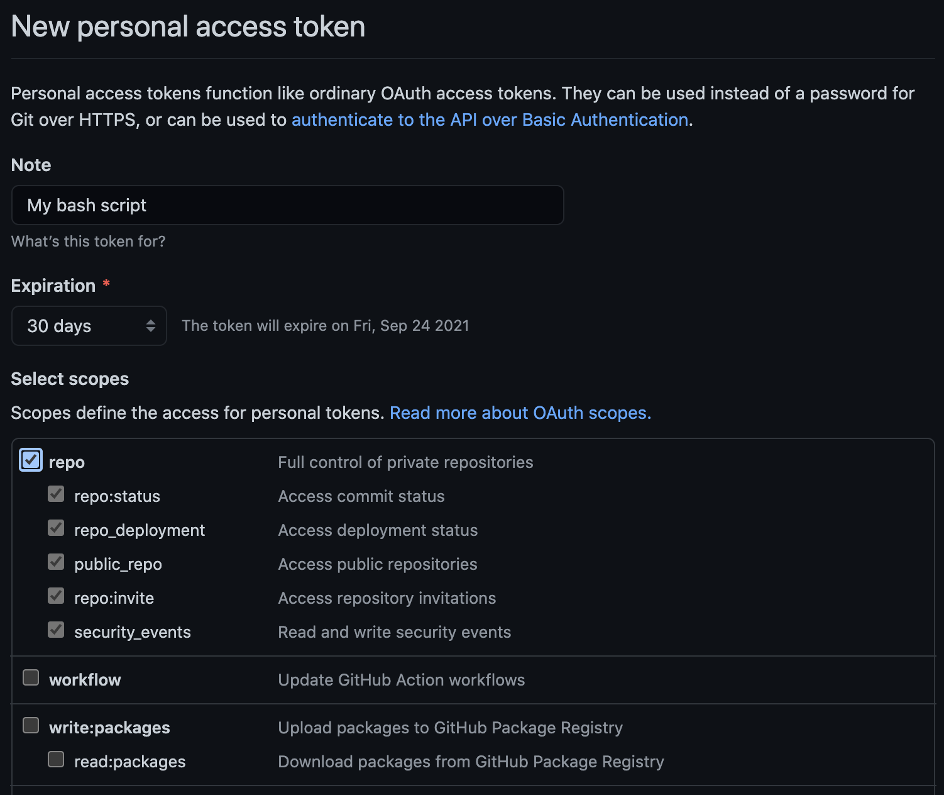Screen dimensions: 944x795
Task: Click the Select scopes heading
Action: click(x=70, y=379)
